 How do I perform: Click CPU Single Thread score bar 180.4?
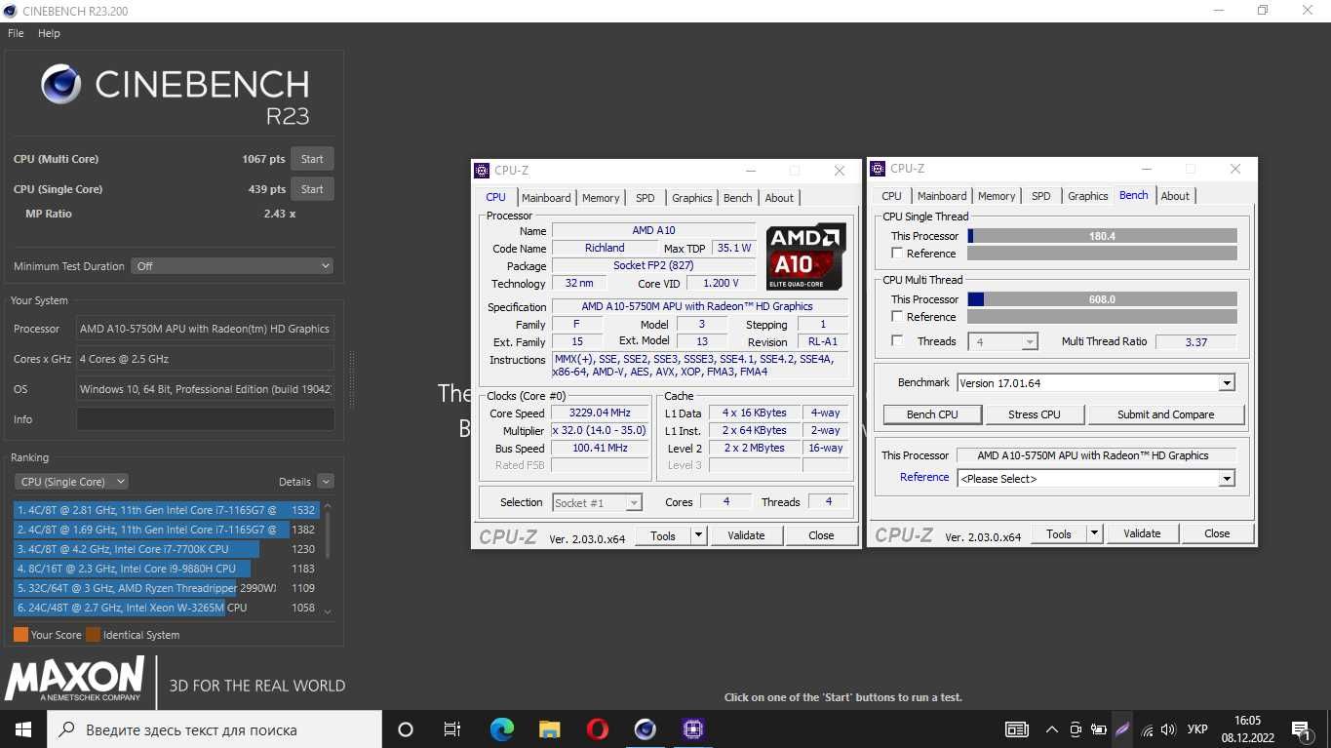click(x=1102, y=236)
